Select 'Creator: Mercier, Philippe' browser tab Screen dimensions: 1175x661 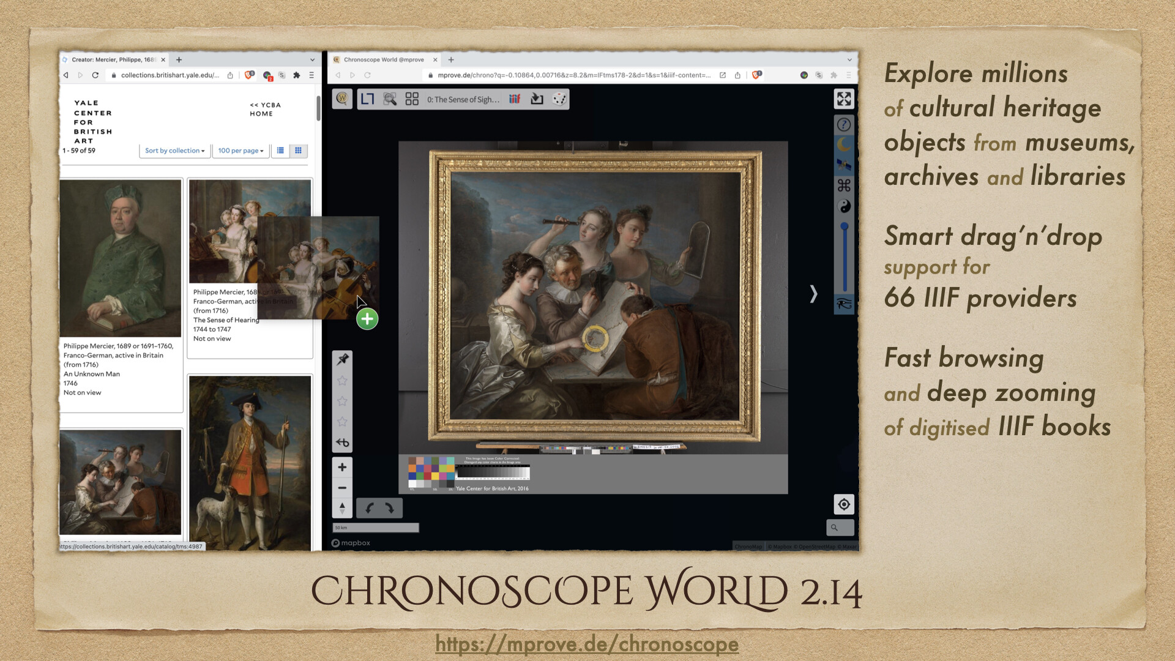(x=114, y=59)
